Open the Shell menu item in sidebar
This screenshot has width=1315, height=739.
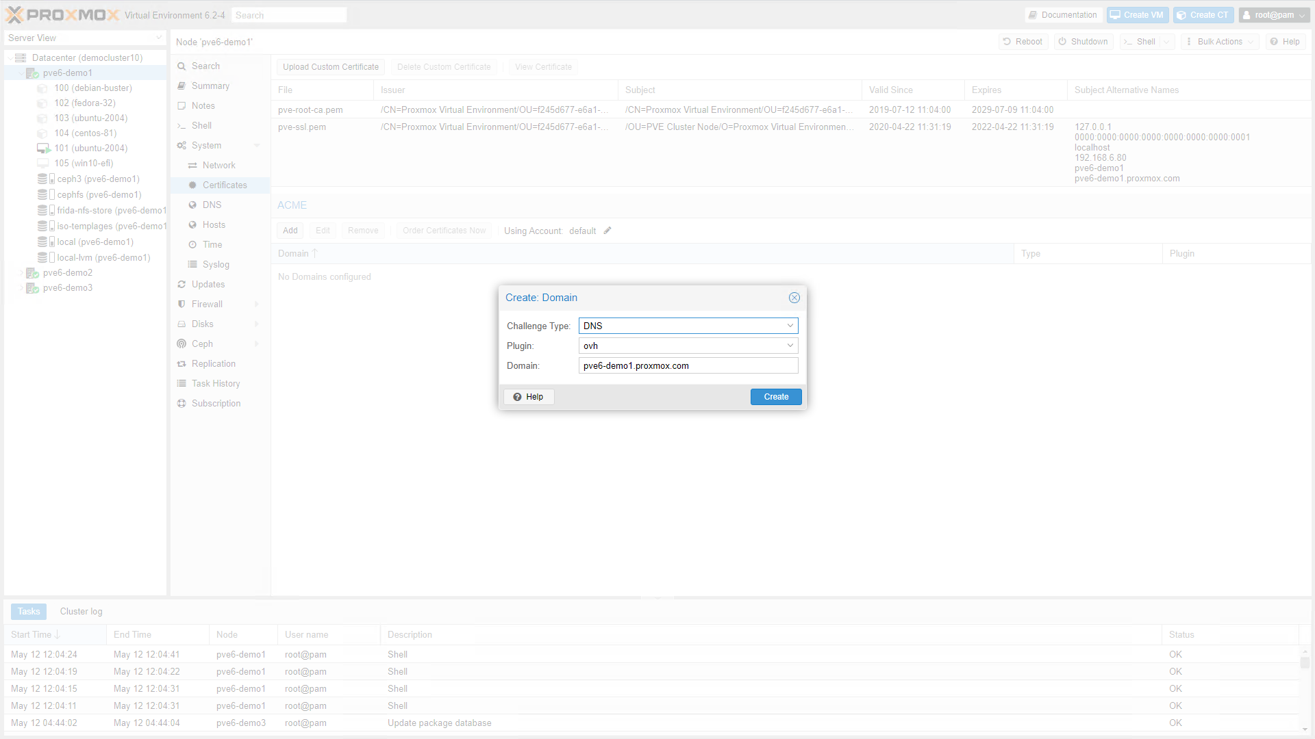tap(220, 126)
